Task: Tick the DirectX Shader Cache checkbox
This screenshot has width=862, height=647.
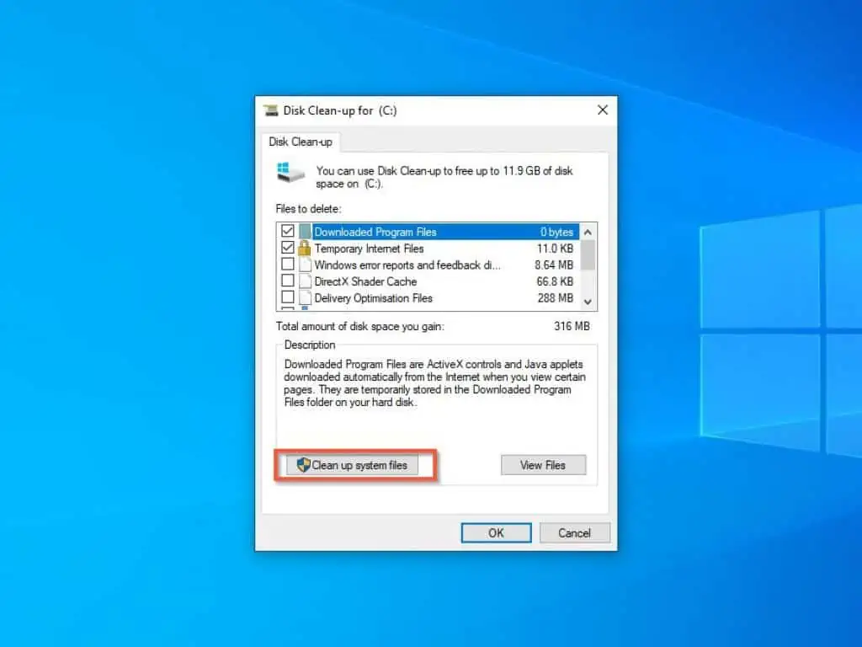Action: click(x=288, y=281)
